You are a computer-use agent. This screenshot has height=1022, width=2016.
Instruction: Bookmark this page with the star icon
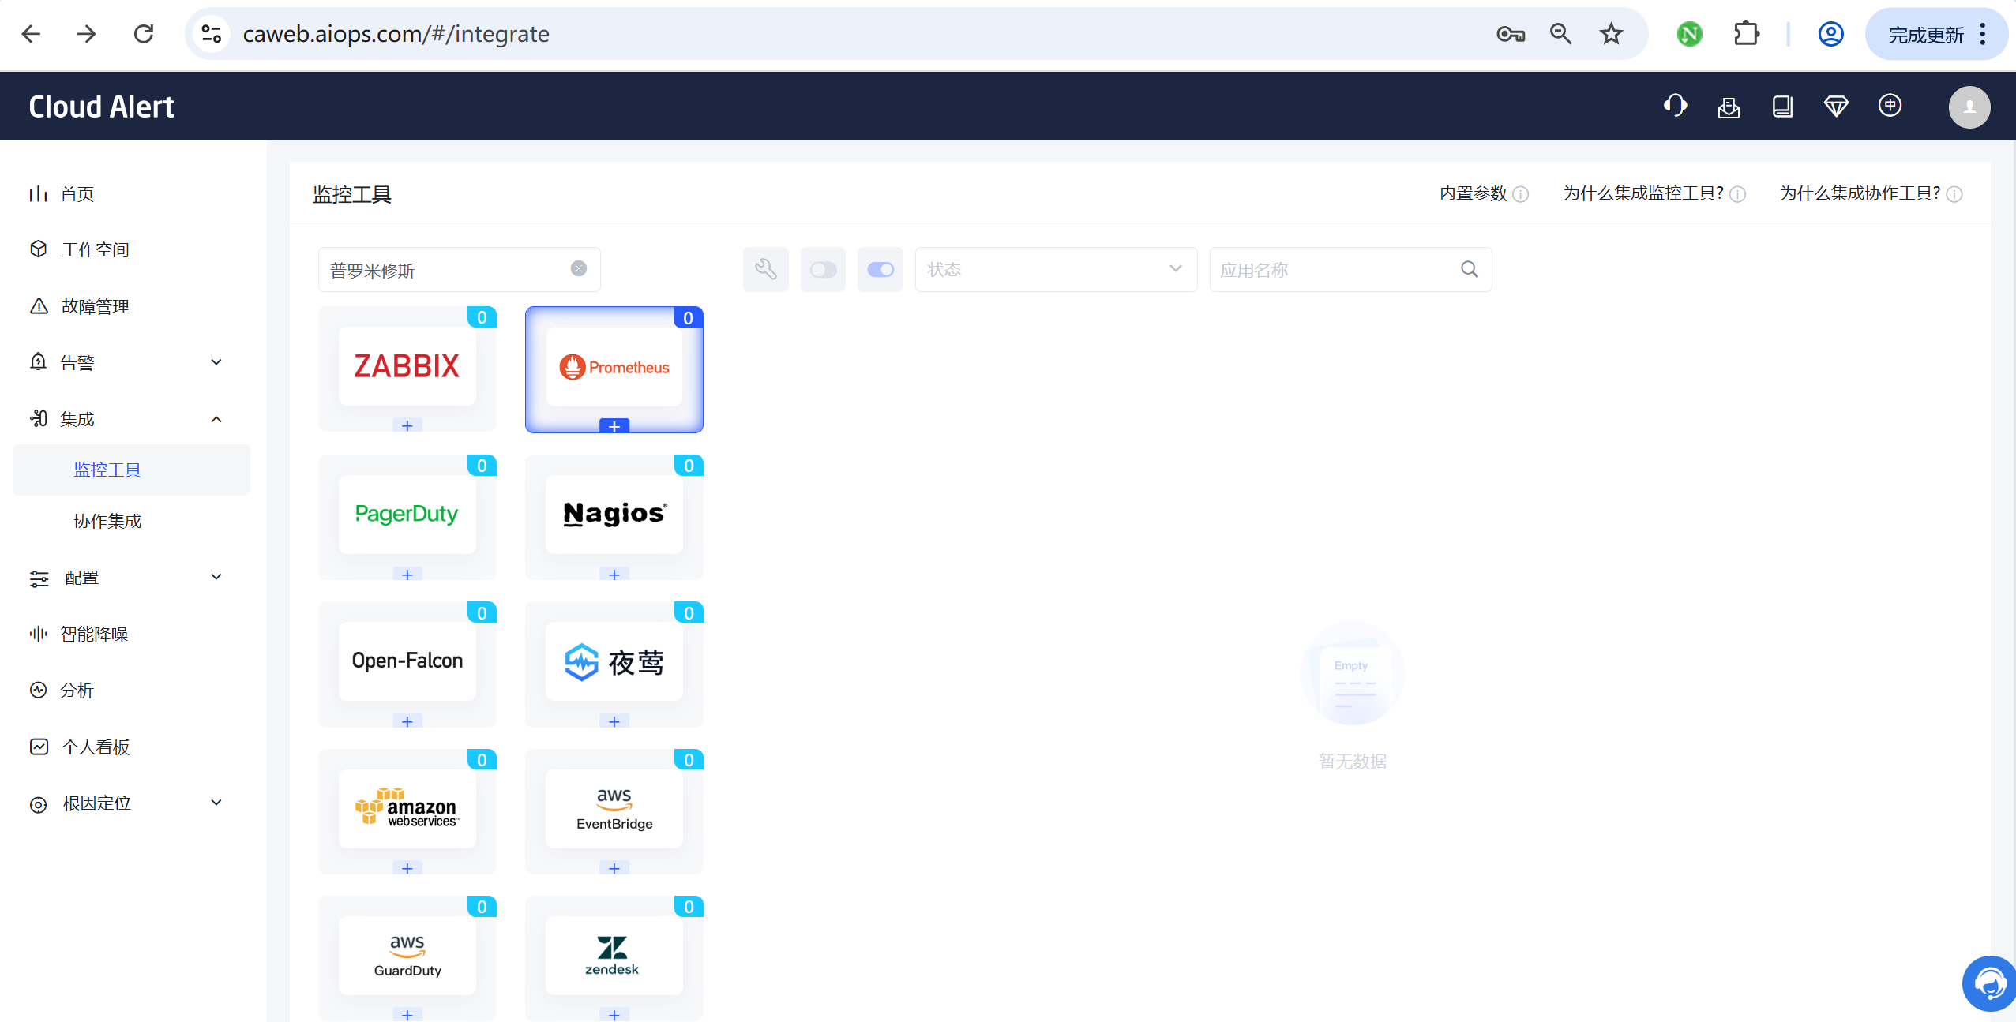(1611, 34)
